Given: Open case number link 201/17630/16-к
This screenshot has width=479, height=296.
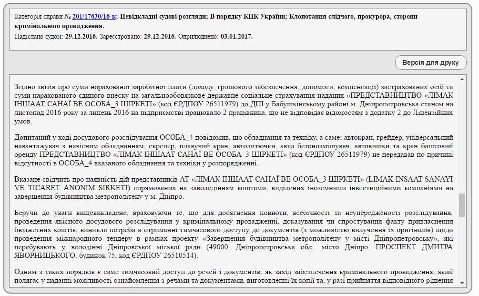Looking at the screenshot, I should pyautogui.click(x=94, y=16).
